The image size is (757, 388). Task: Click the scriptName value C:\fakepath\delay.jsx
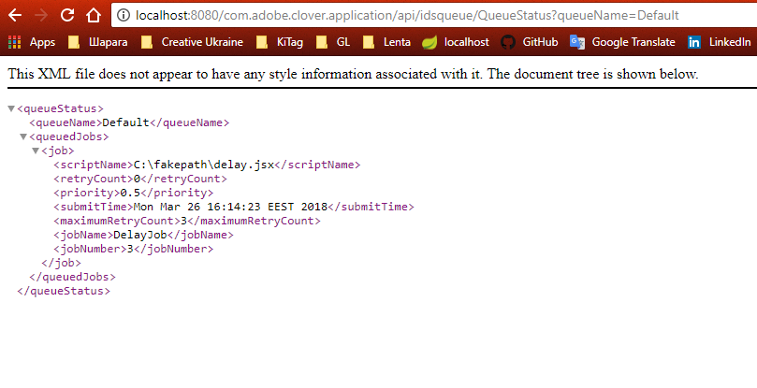204,165
